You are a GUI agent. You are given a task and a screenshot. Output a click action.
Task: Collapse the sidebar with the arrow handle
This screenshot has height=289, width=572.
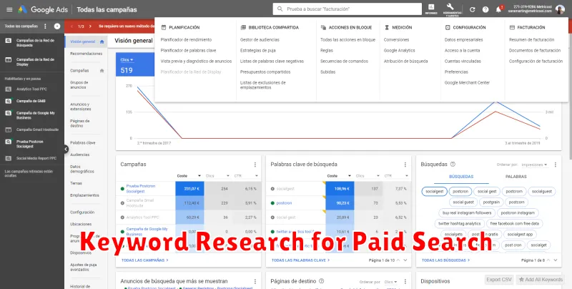click(x=66, y=149)
